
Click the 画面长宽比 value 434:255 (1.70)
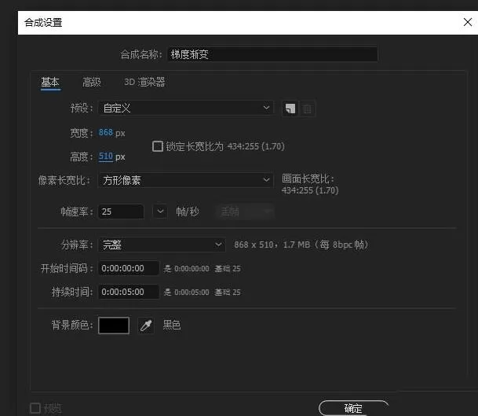point(310,190)
